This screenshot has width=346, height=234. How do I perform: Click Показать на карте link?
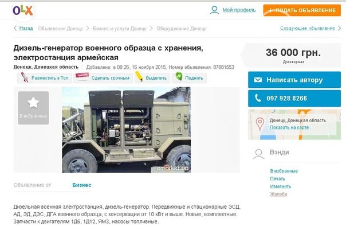tap(289, 127)
